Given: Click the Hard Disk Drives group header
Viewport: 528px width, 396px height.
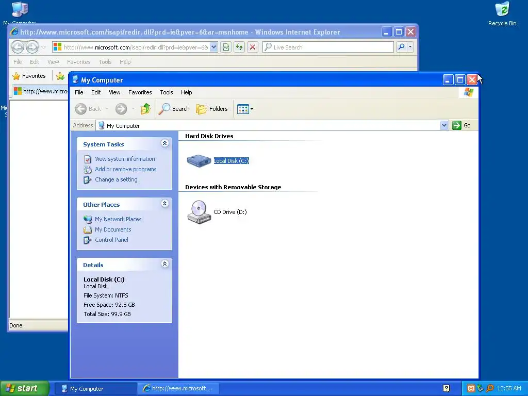Looking at the screenshot, I should pyautogui.click(x=209, y=136).
